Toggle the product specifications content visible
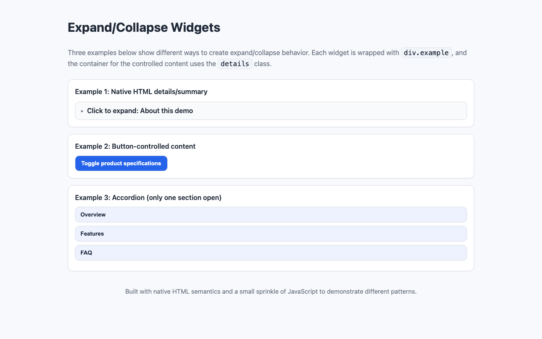Viewport: 542px width, 339px height. tap(121, 163)
